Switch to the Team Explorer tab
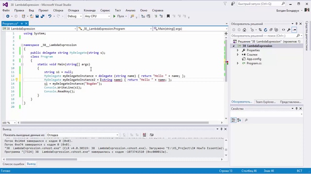Screen dimensions: 311x174 click(x=266, y=102)
